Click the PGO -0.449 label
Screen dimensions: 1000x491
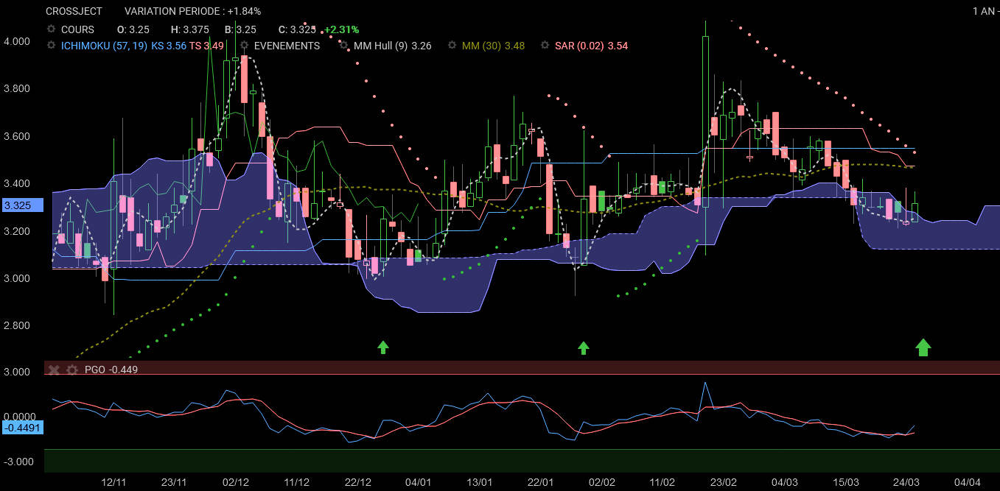[111, 370]
